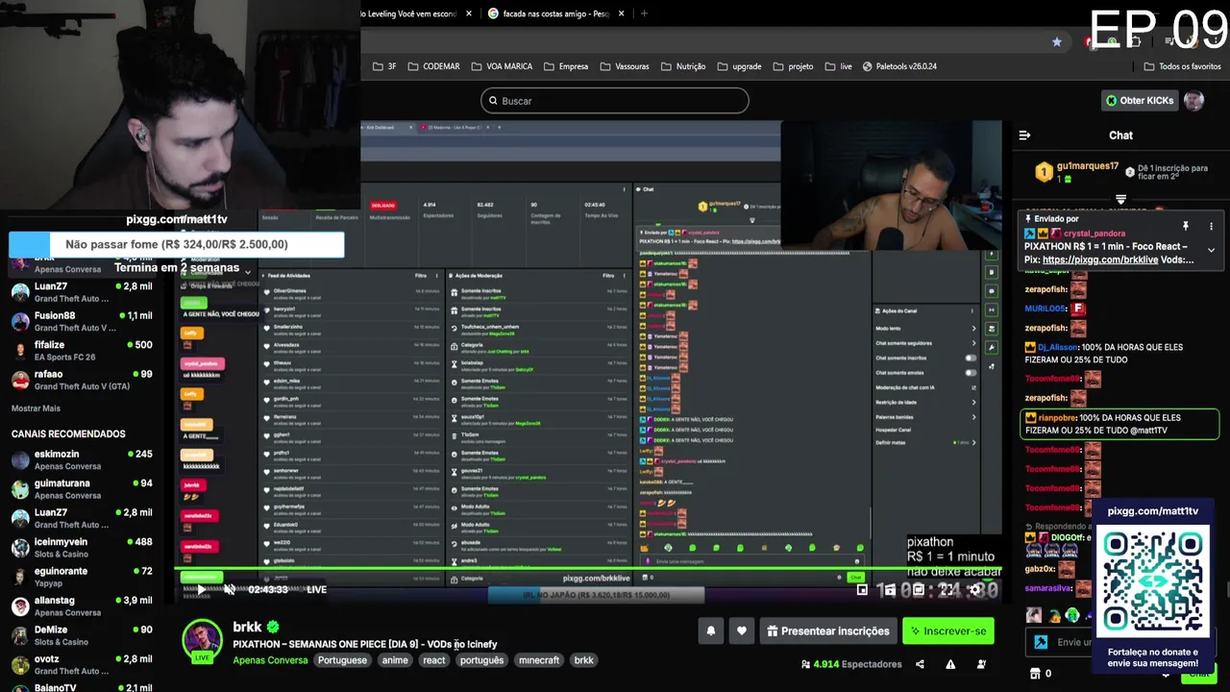Expand leaderboard with the down arrow
This screenshot has height=692, width=1230.
coord(1120,199)
